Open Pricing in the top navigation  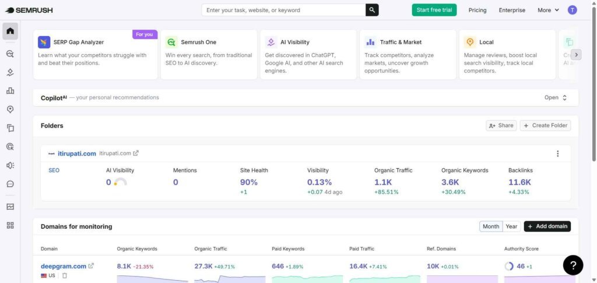click(477, 10)
